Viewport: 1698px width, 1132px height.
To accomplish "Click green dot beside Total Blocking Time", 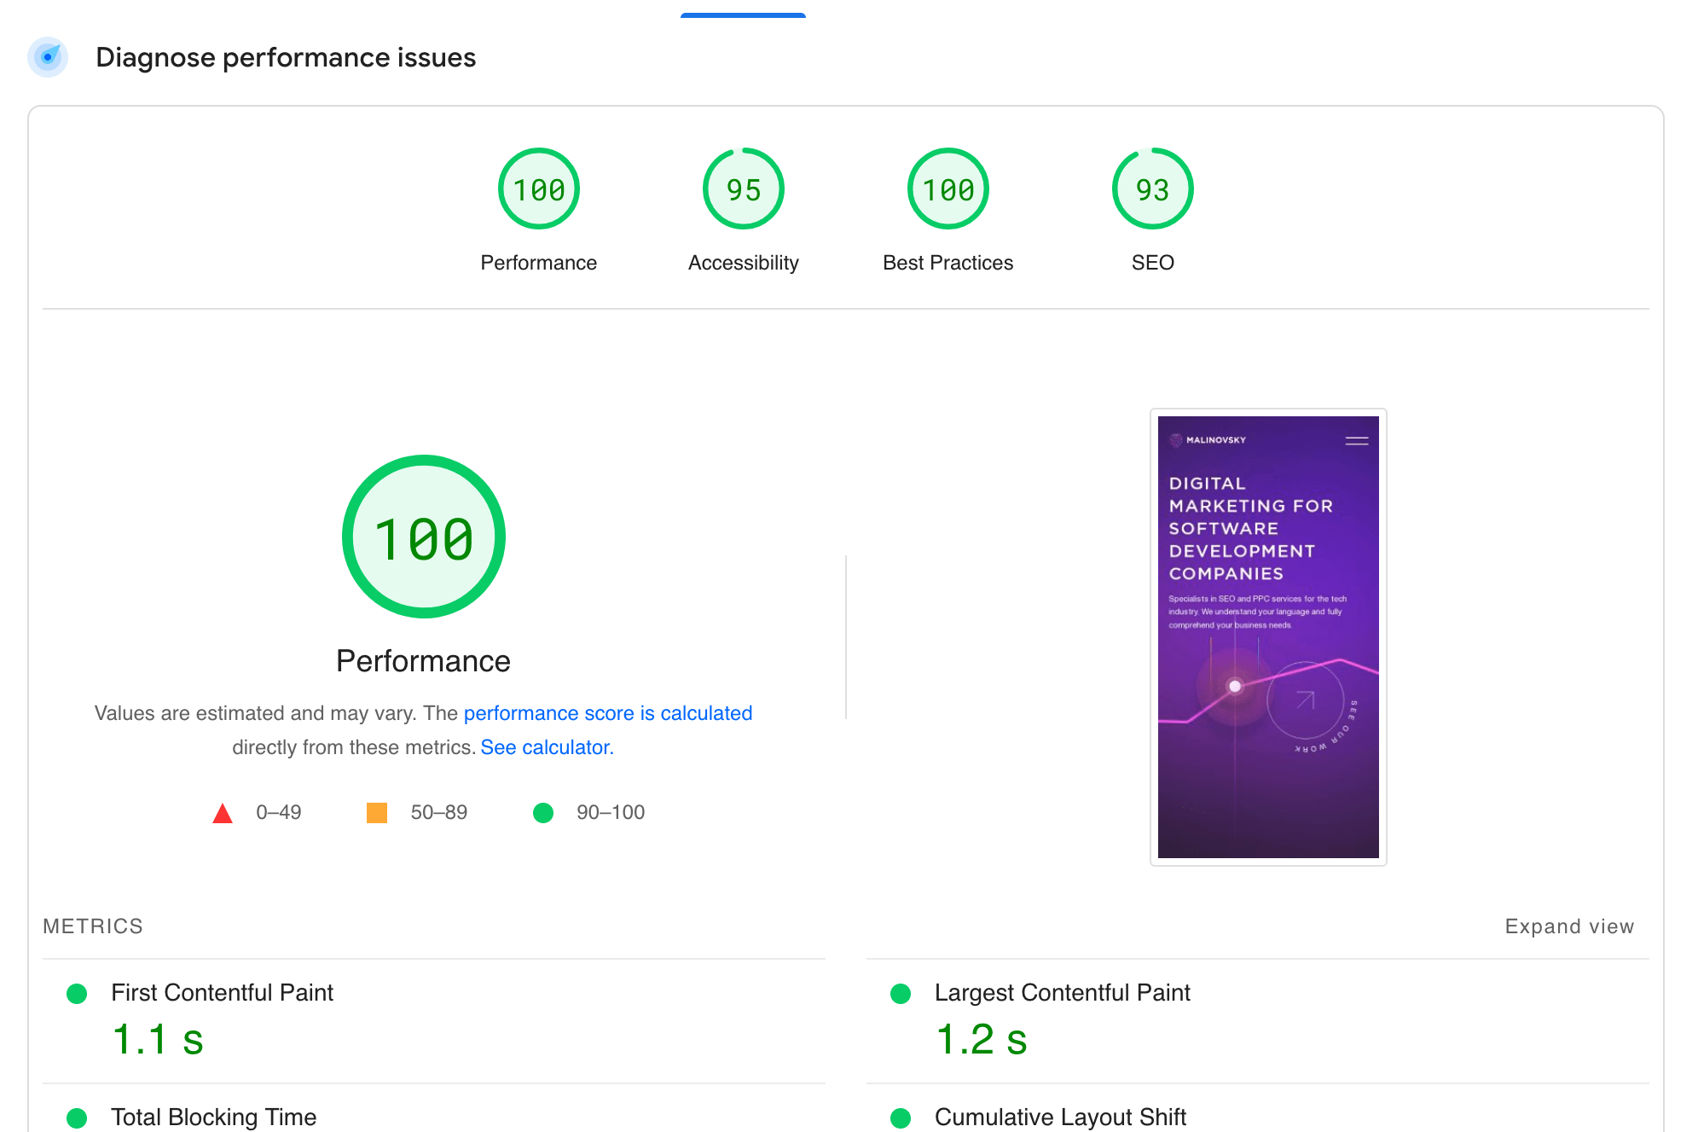I will coord(77,1118).
